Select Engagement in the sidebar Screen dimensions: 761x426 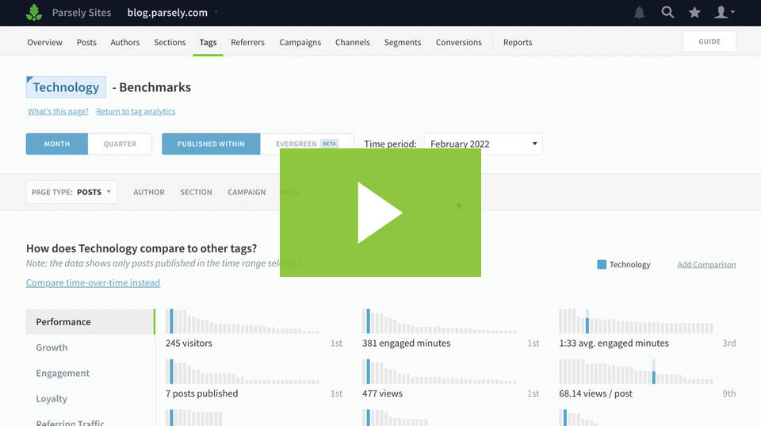point(63,373)
